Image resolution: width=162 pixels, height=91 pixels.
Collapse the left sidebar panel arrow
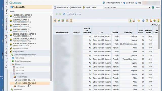click(x=6, y=3)
